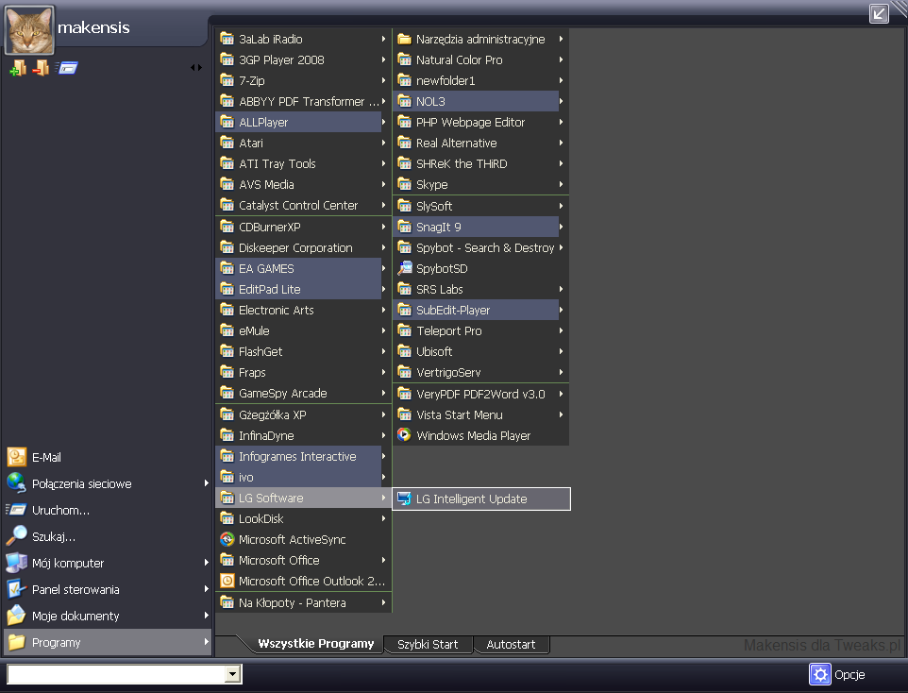This screenshot has width=908, height=693.
Task: Expand the Microsoft Office submenu arrow
Action: tap(383, 560)
